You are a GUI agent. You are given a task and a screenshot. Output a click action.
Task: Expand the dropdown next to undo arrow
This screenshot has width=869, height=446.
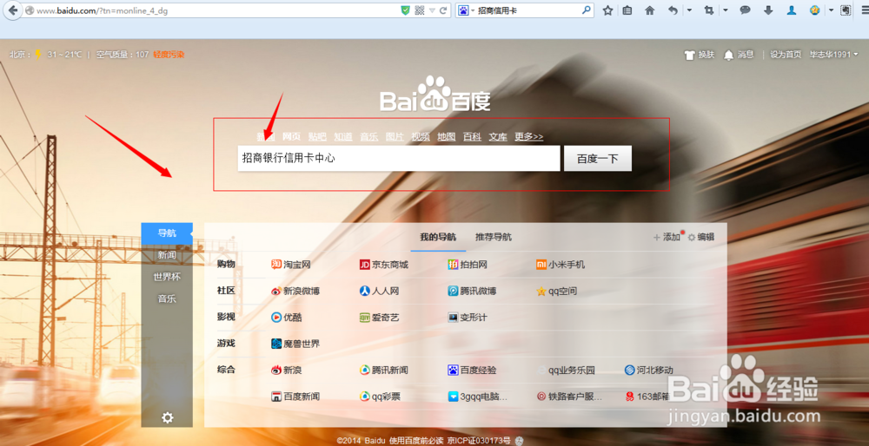pyautogui.click(x=689, y=10)
